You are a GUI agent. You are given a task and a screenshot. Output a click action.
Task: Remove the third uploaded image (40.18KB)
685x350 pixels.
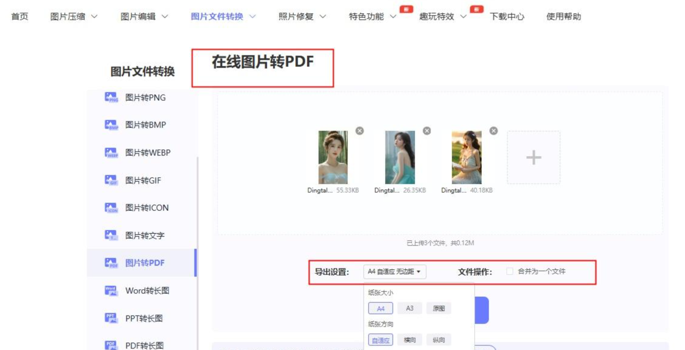coord(493,131)
